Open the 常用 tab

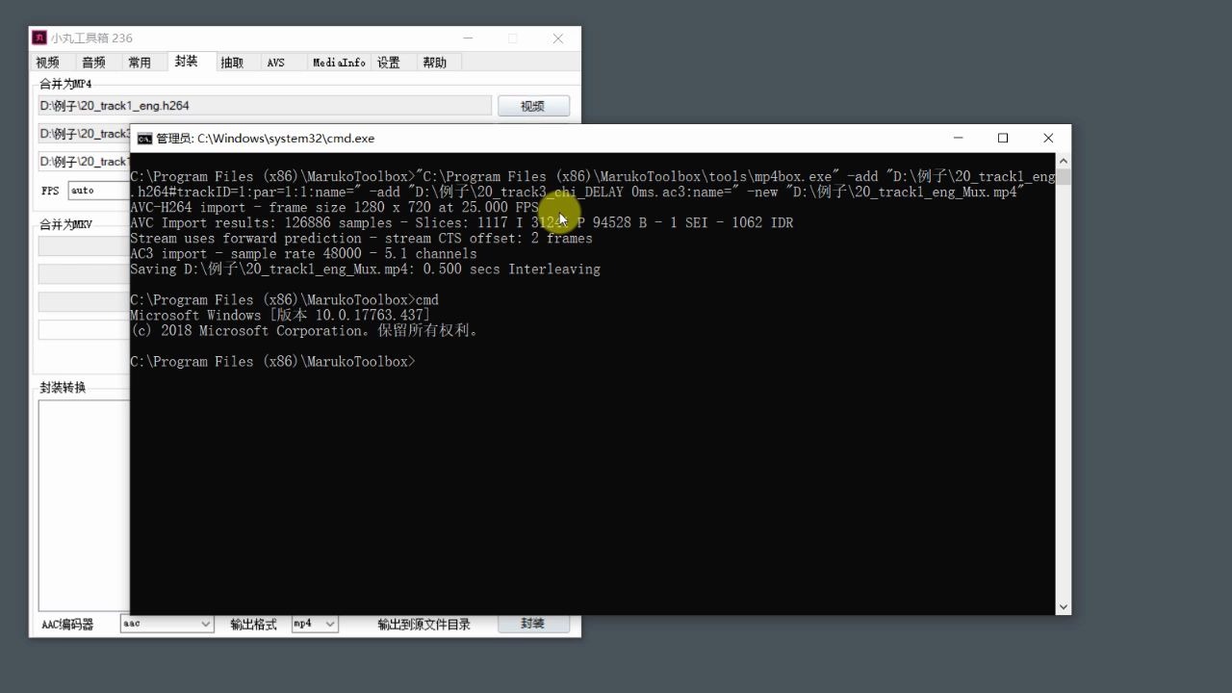coord(140,63)
